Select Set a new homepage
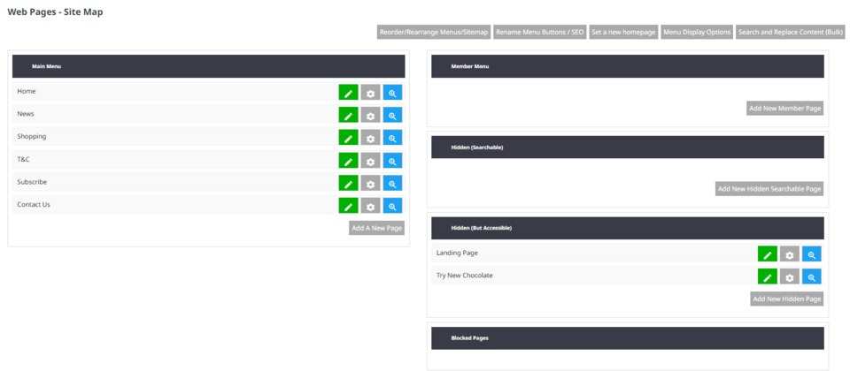Viewport: 850px width, 371px height. tap(623, 32)
